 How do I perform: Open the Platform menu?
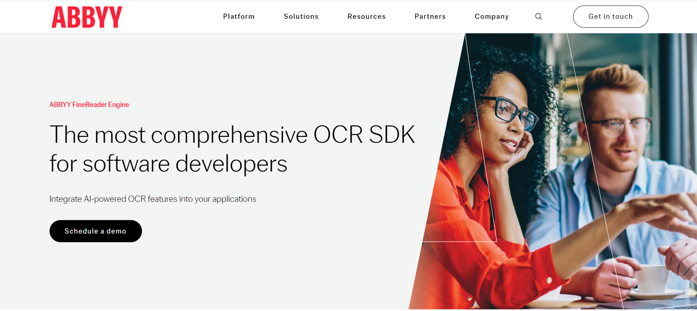[x=239, y=17]
